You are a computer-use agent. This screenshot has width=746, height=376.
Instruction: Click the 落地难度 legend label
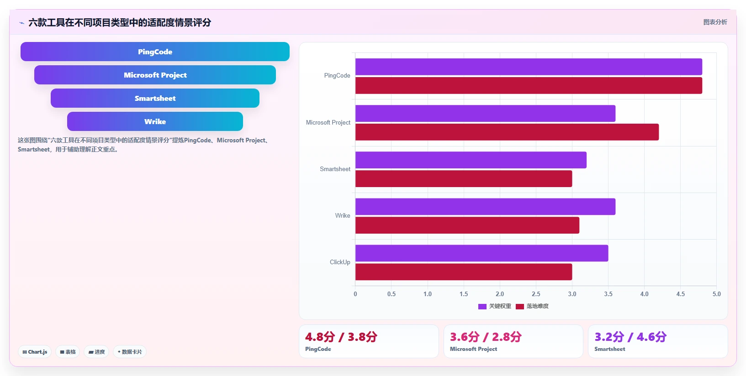[538, 306]
